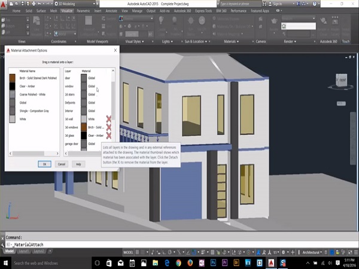Click the Plot printer icon in quick access toolbar
Viewport: 359px width, 269px height.
click(34, 4)
